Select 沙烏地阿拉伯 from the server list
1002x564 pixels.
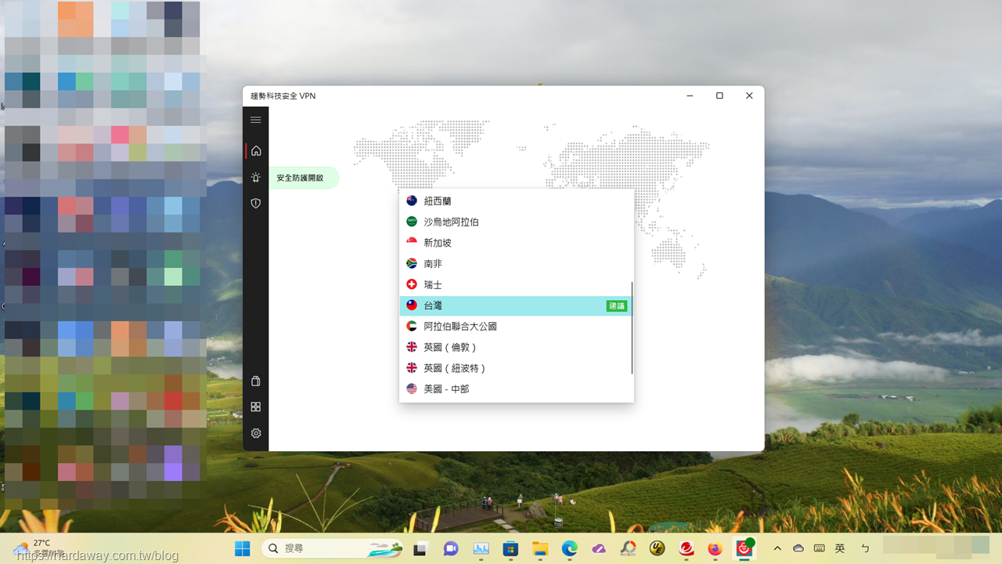point(516,222)
